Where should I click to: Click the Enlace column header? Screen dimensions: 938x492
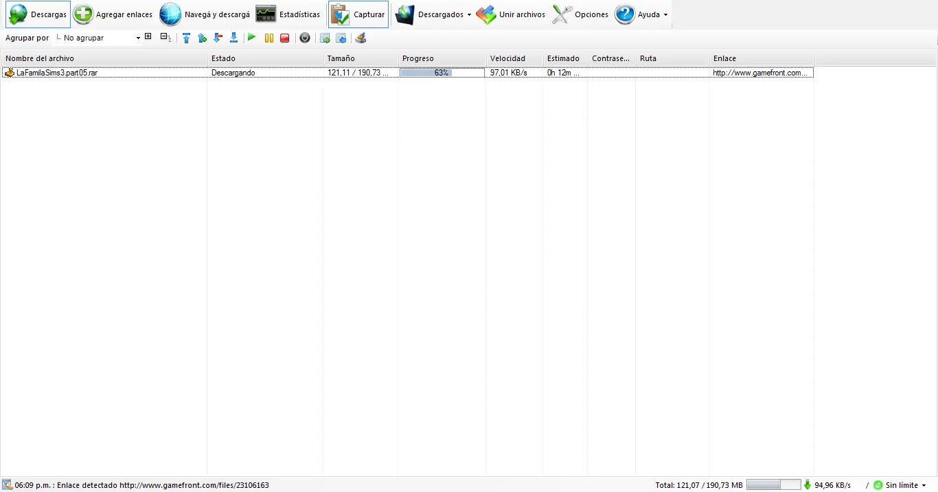[x=762, y=58]
